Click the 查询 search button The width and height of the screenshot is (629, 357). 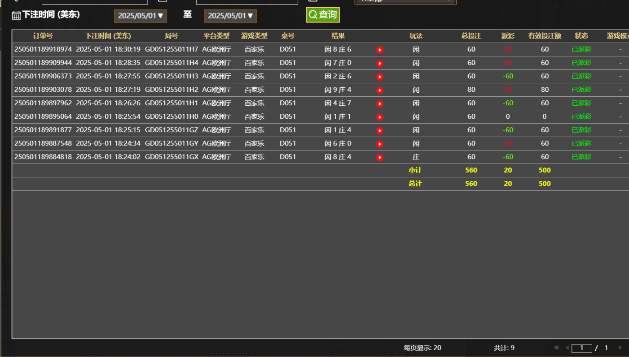tap(323, 15)
